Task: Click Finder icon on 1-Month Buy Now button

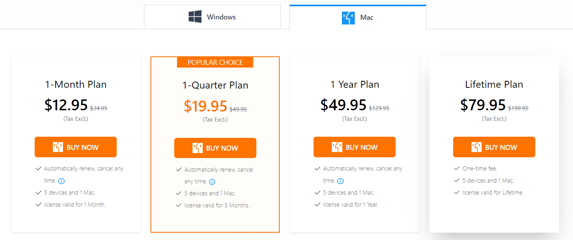Action: [58, 147]
